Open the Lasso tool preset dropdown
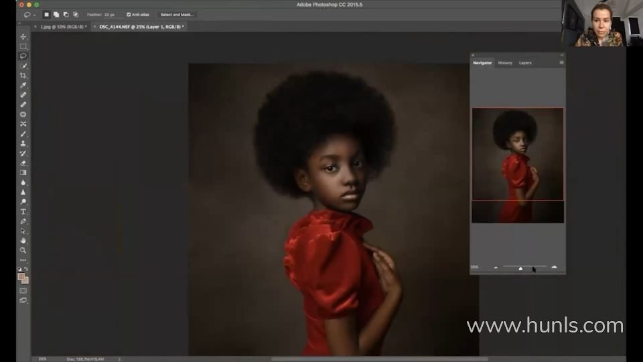Image resolution: width=643 pixels, height=362 pixels. coord(30,14)
